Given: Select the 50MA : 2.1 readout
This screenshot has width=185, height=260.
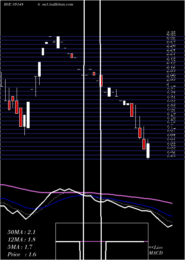Looking at the screenshot, I should (x=21, y=232).
